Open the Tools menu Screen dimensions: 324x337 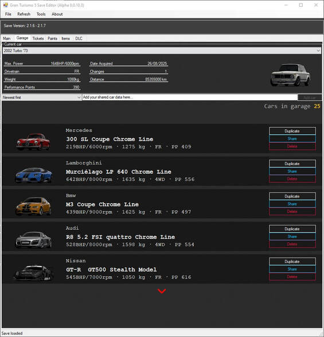click(41, 14)
